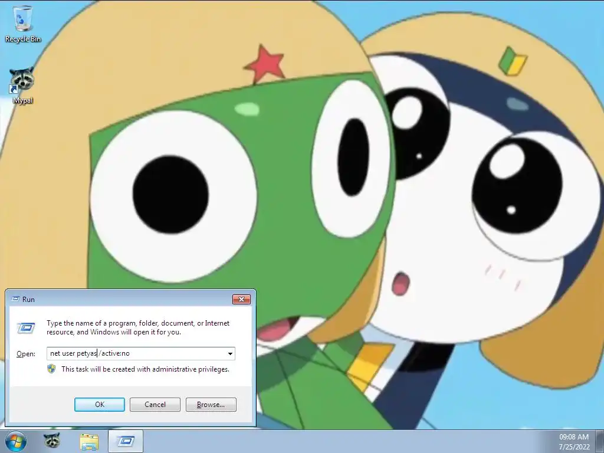Open Windows Explorer from the taskbar

click(x=89, y=441)
